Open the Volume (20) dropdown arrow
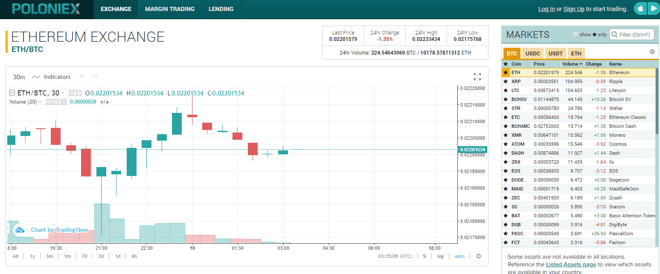 tap(40, 102)
